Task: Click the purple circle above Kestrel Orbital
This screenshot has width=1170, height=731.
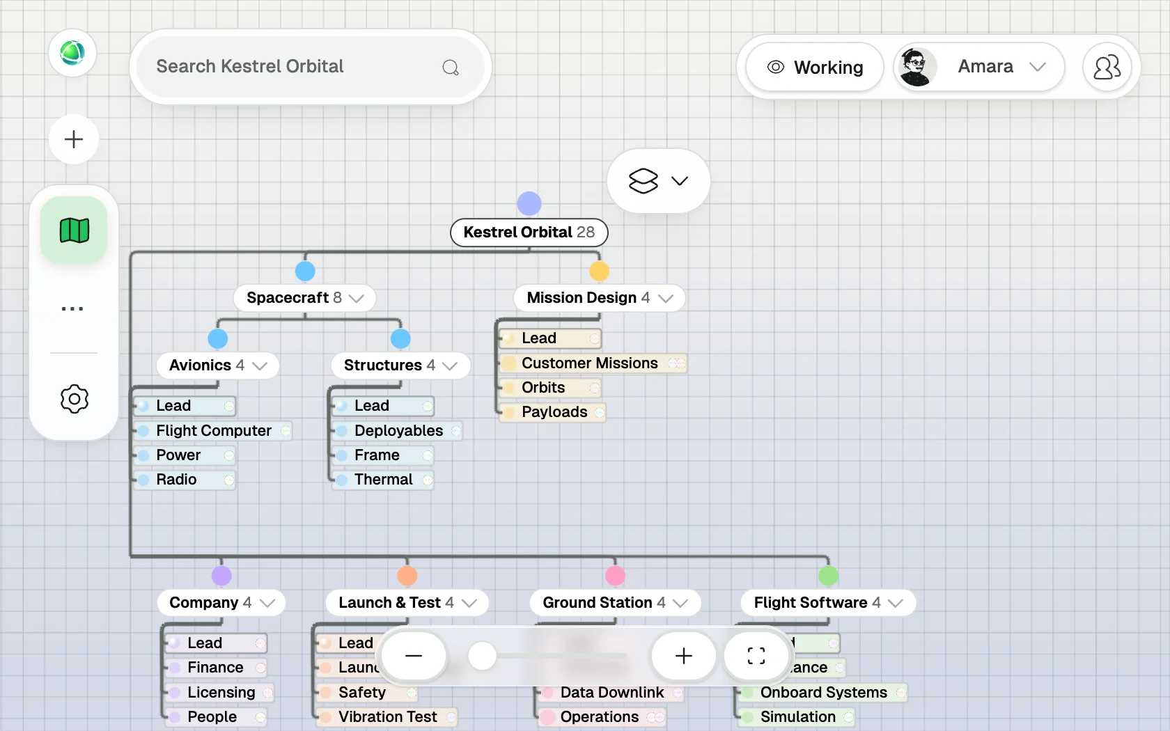Action: (529, 204)
